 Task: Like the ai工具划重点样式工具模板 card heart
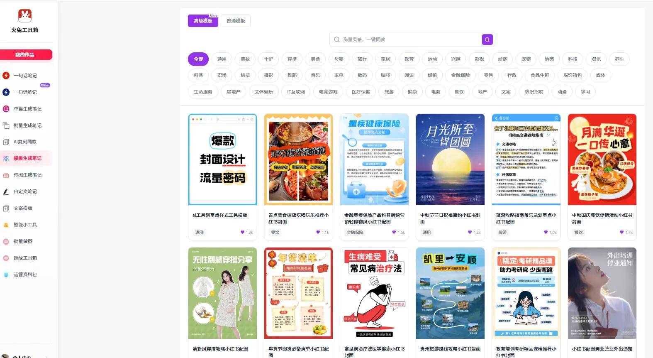[x=242, y=232]
